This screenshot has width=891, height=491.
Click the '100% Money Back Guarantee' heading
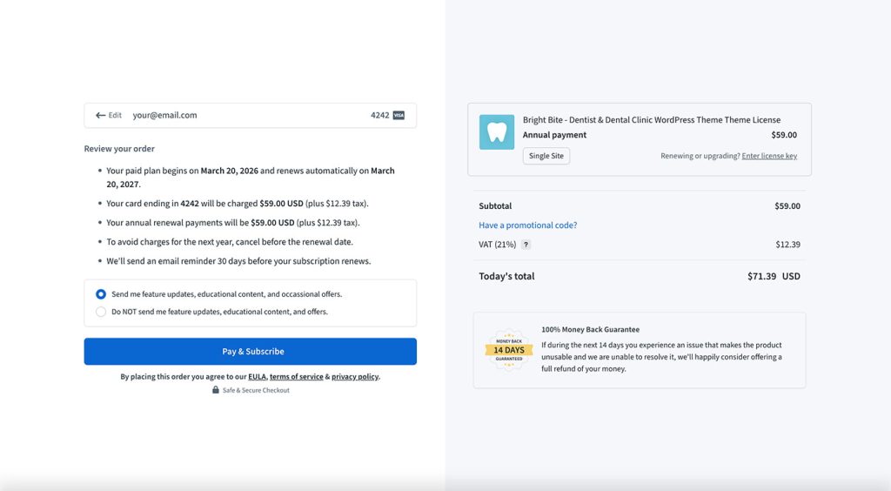(590, 330)
